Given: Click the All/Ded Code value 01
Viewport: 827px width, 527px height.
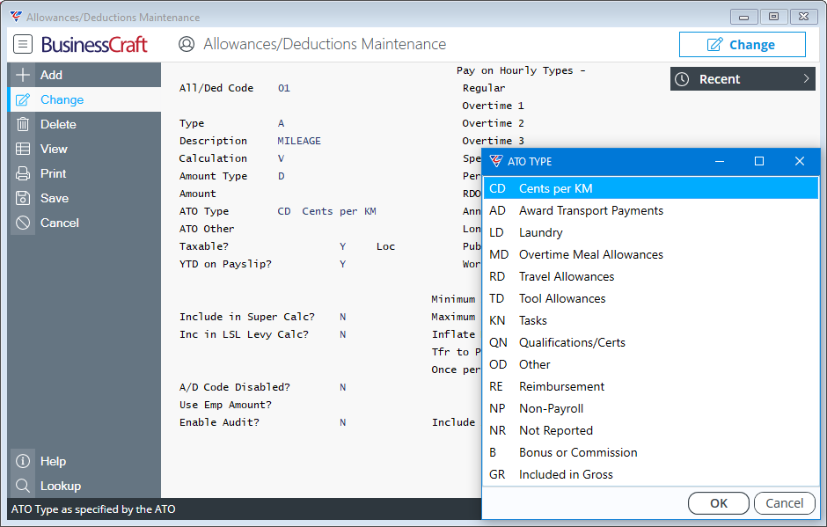Looking at the screenshot, I should (x=284, y=88).
